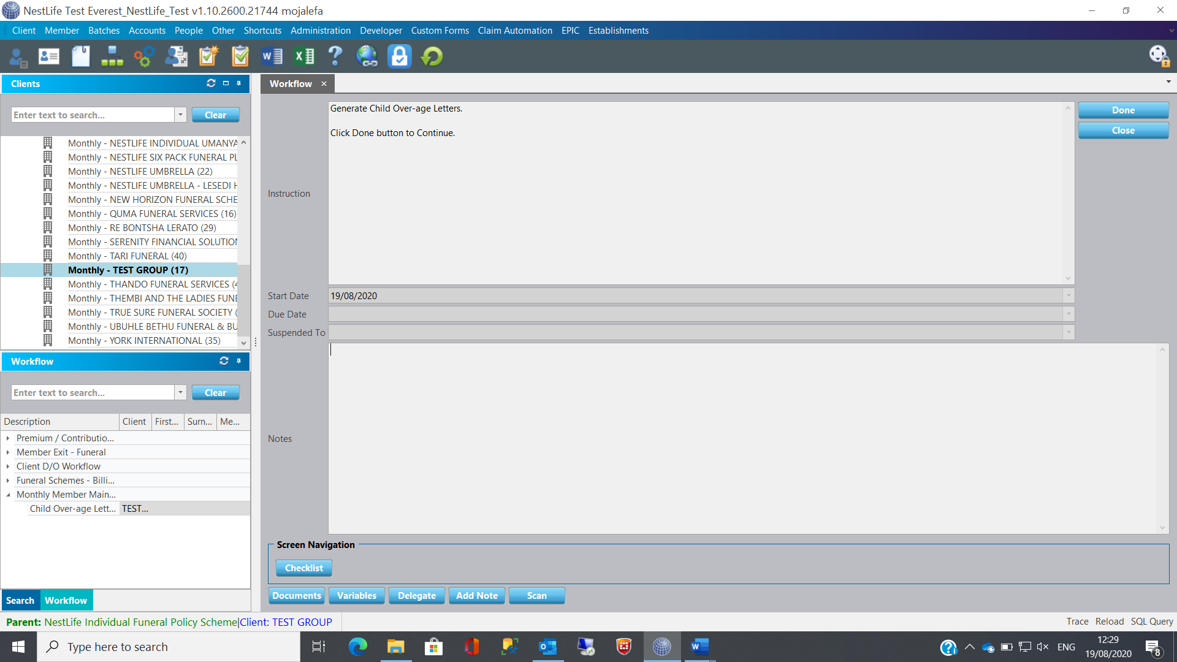This screenshot has height=662, width=1177.
Task: Open the Accounts menu
Action: 147,31
